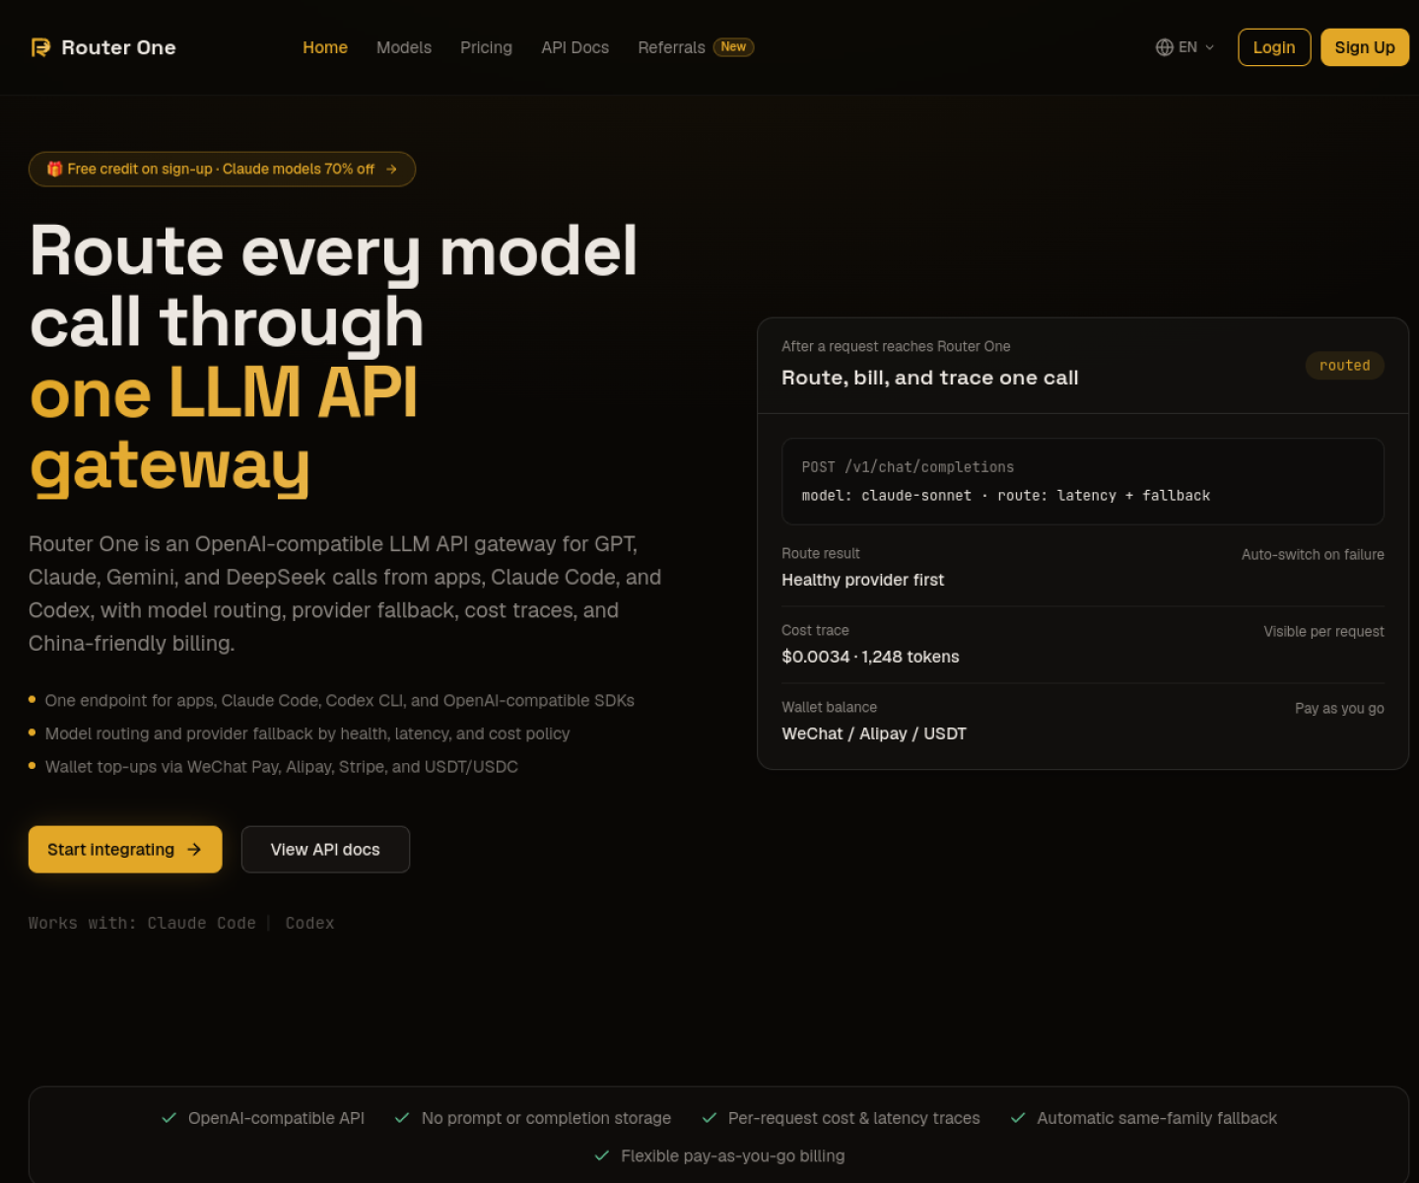The image size is (1419, 1183).
Task: Click the Healthy provider first text
Action: coord(862,580)
